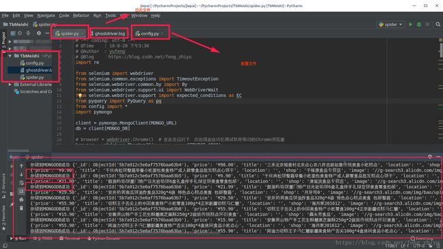Open the Refactor menu
This screenshot has height=249, width=443.
[81, 16]
